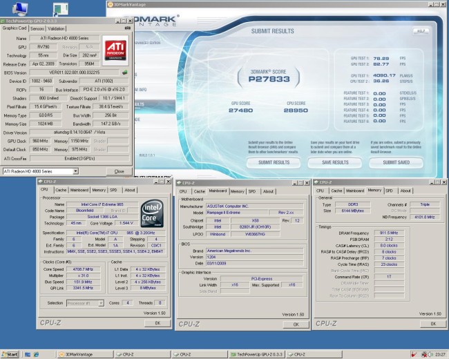Click the volume tray icon by the clock

[x=430, y=354]
